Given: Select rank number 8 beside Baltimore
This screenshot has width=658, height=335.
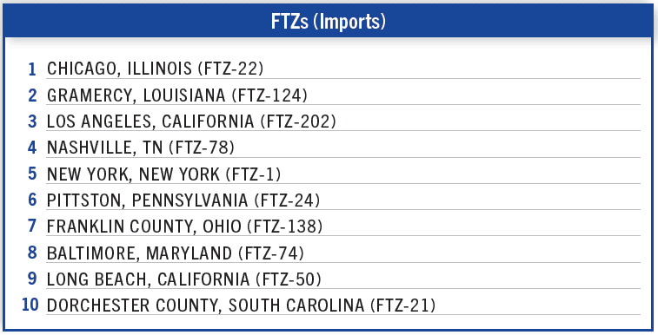Looking at the screenshot, I should (x=32, y=253).
